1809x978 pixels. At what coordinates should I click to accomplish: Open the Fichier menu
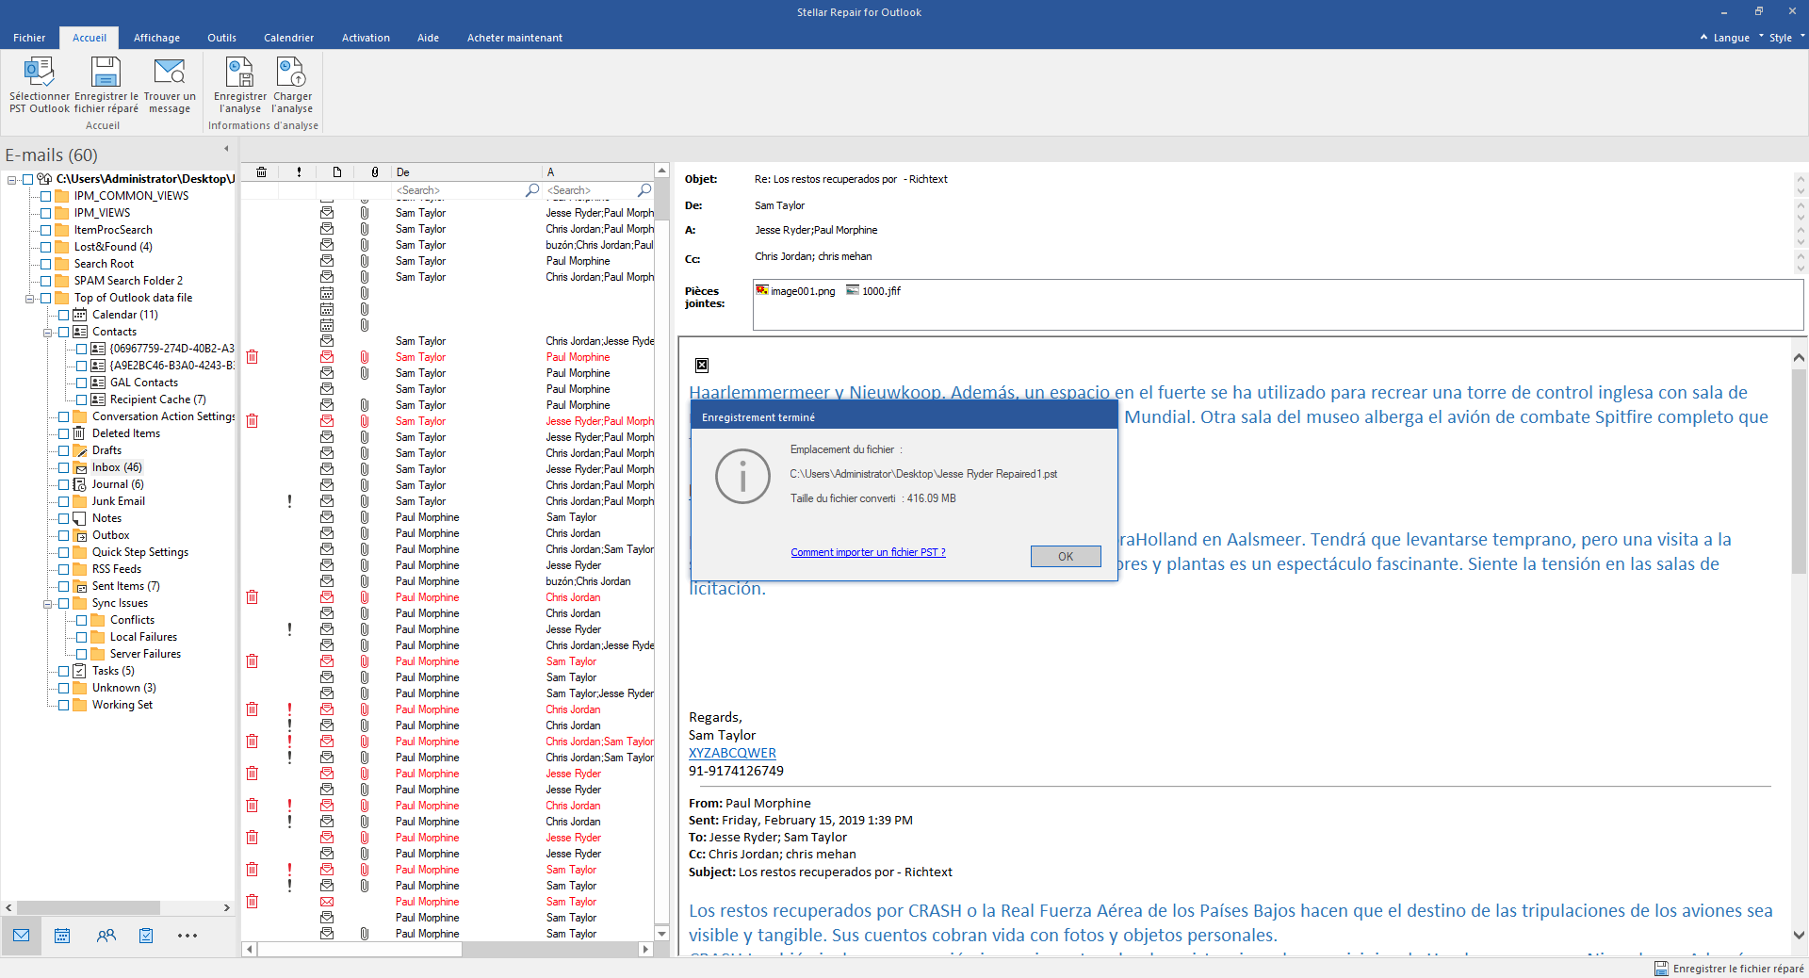[29, 38]
